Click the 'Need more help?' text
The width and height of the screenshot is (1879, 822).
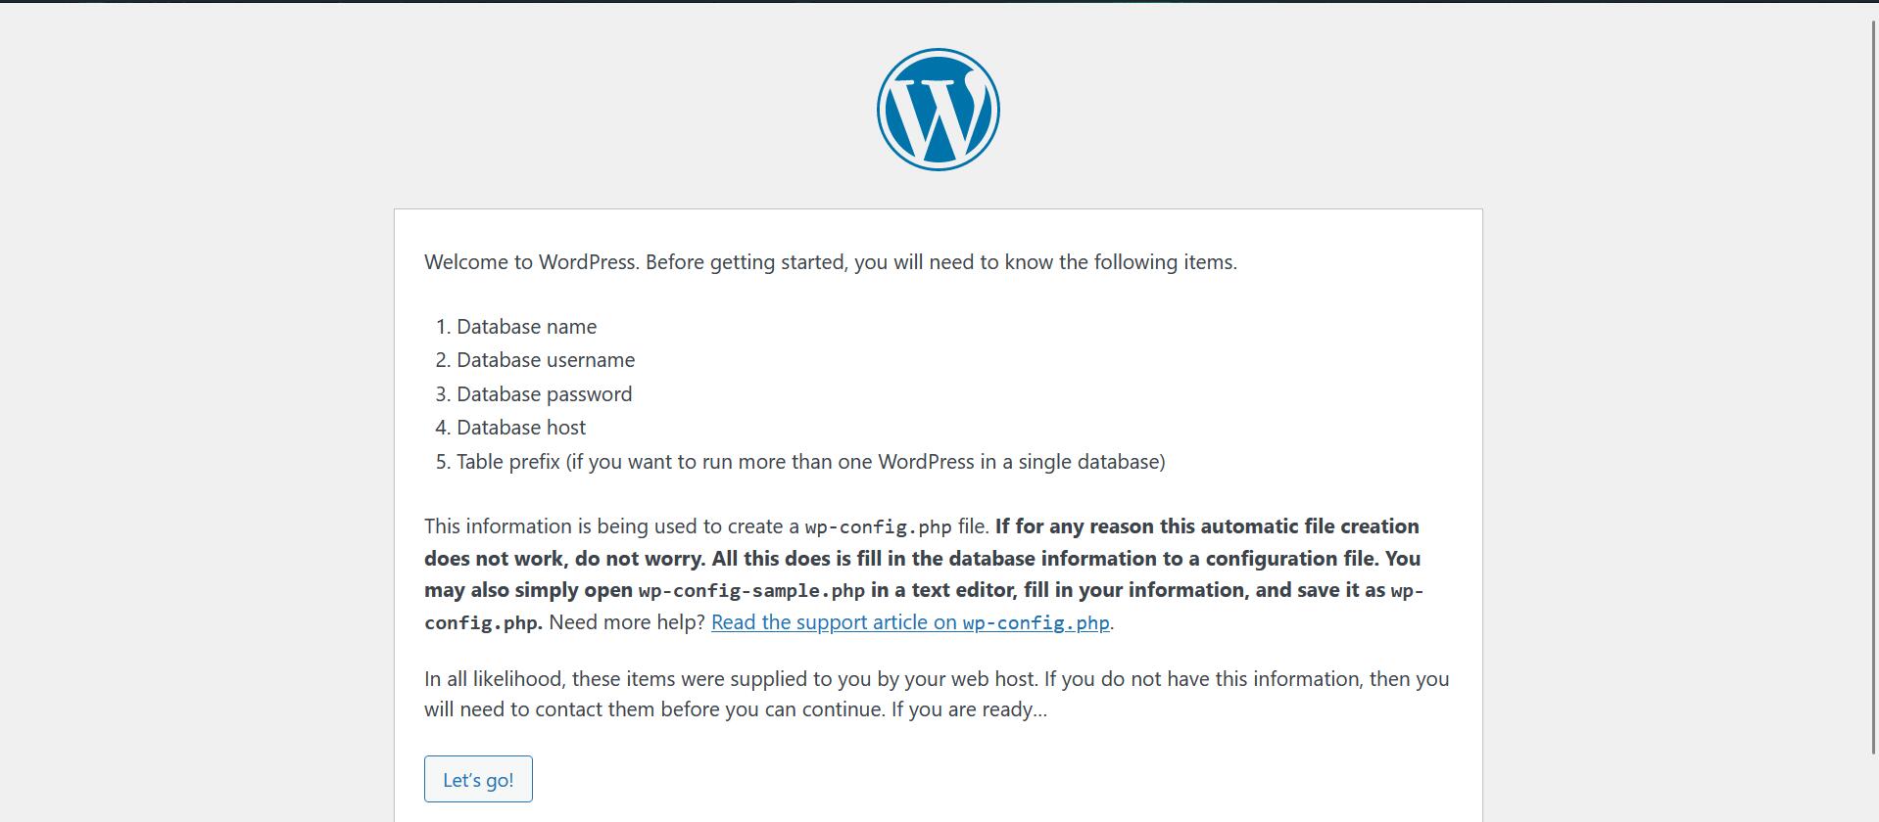point(627,622)
